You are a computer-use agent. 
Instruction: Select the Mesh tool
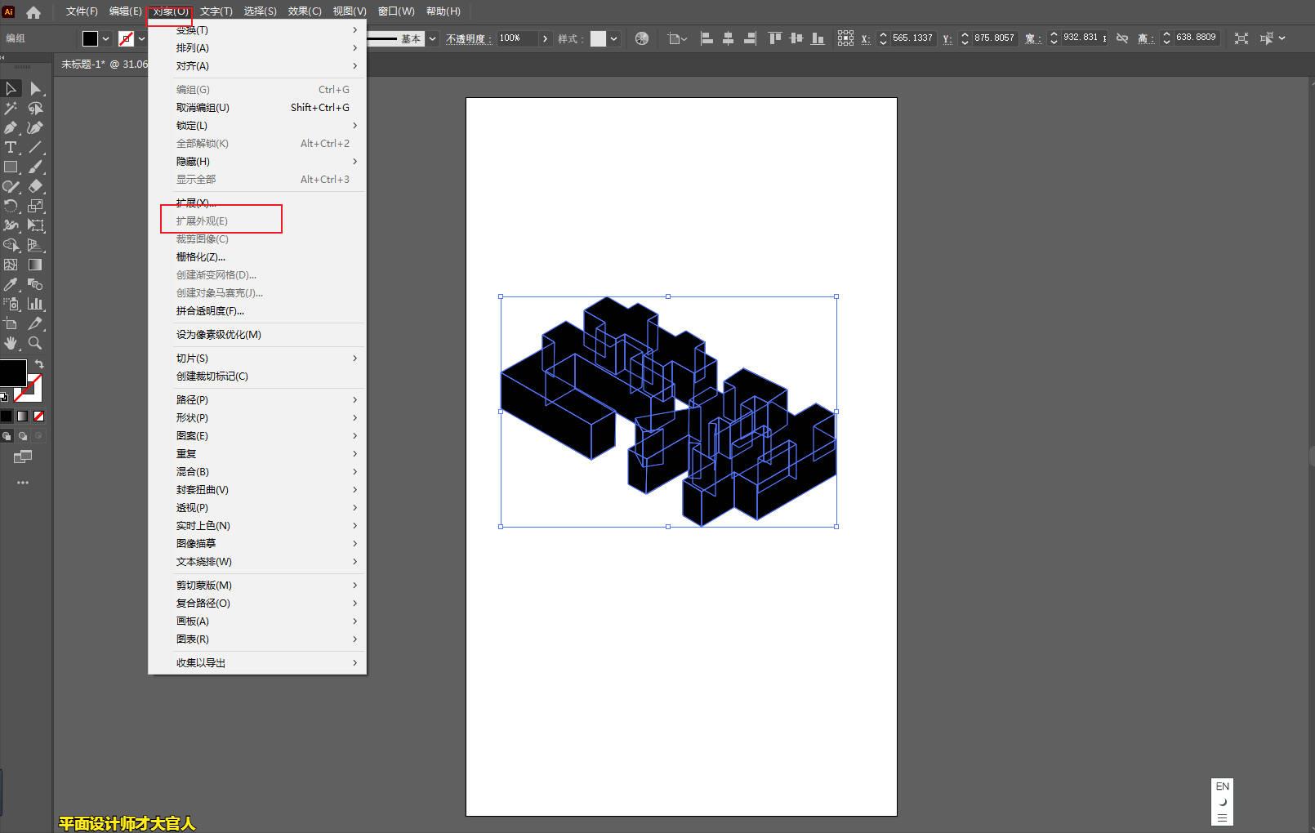pos(11,265)
